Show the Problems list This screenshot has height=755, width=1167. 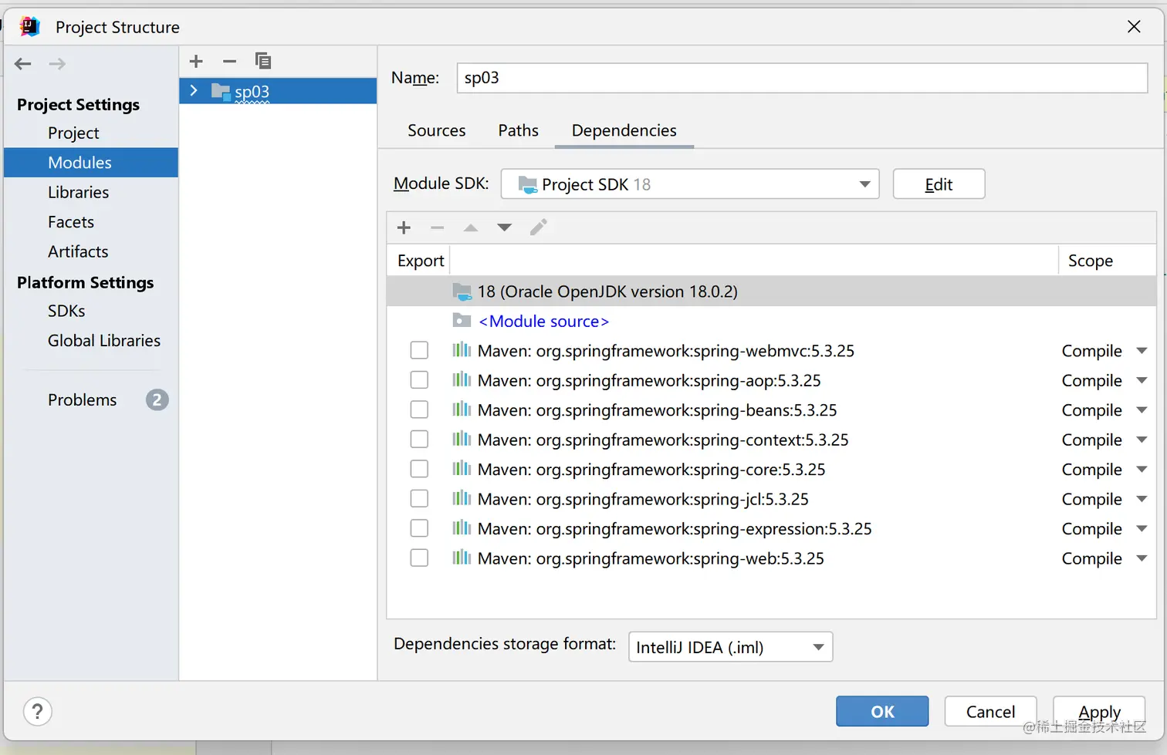[x=83, y=399]
